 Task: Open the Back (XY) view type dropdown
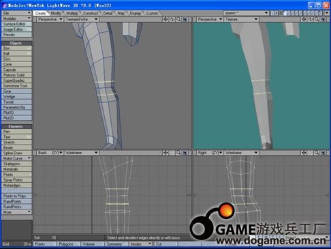point(50,153)
